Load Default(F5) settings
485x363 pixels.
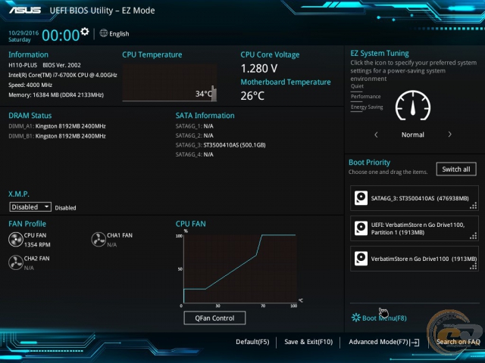click(x=252, y=342)
